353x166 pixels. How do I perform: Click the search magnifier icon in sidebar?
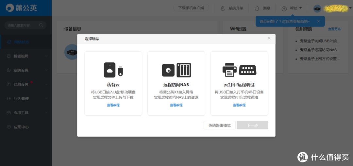pos(41,25)
